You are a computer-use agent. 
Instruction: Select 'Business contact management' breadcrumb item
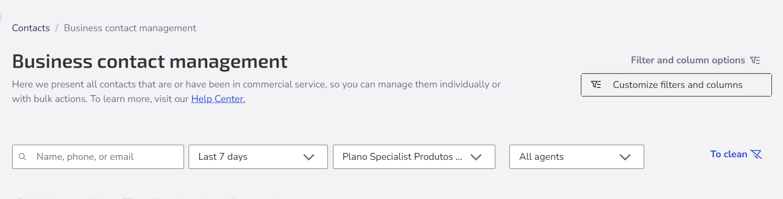click(x=130, y=28)
